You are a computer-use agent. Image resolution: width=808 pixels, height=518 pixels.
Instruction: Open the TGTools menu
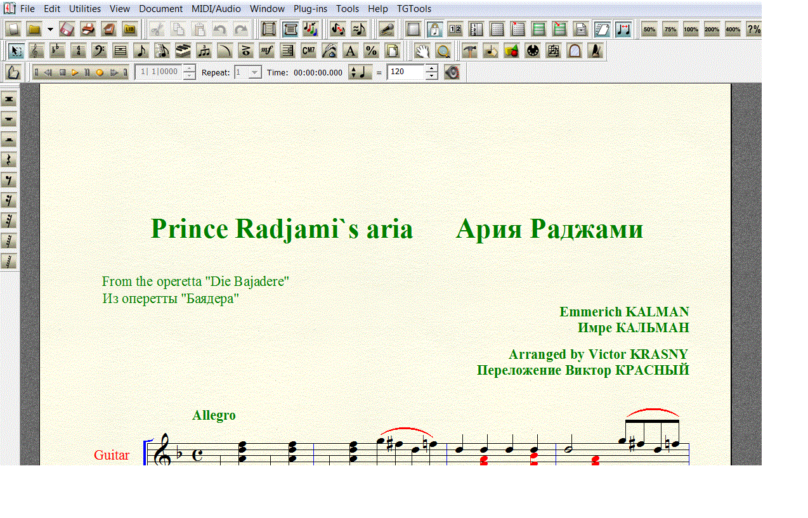[414, 9]
